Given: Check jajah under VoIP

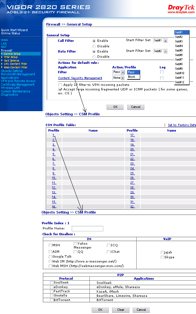Looking at the screenshot, I should tap(162, 252).
